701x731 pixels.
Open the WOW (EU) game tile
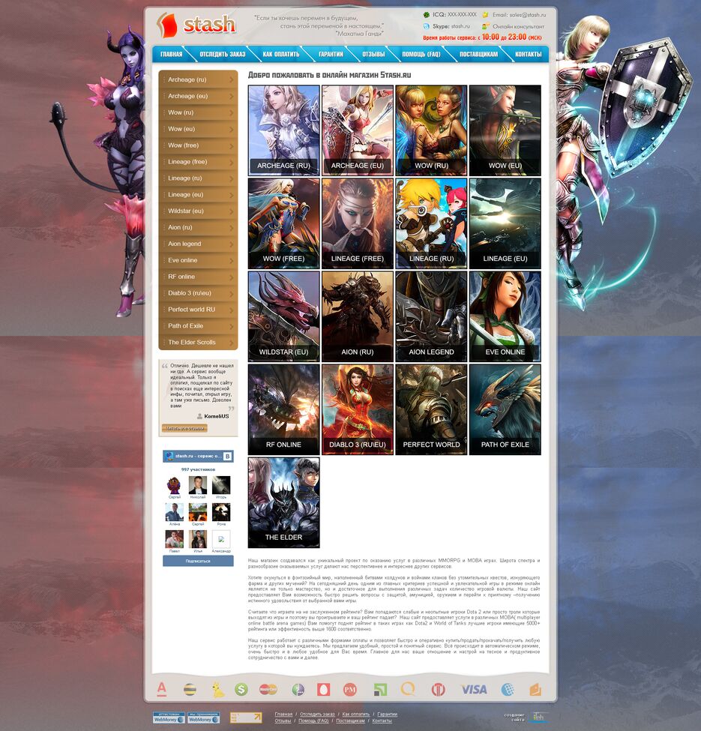[x=505, y=130]
